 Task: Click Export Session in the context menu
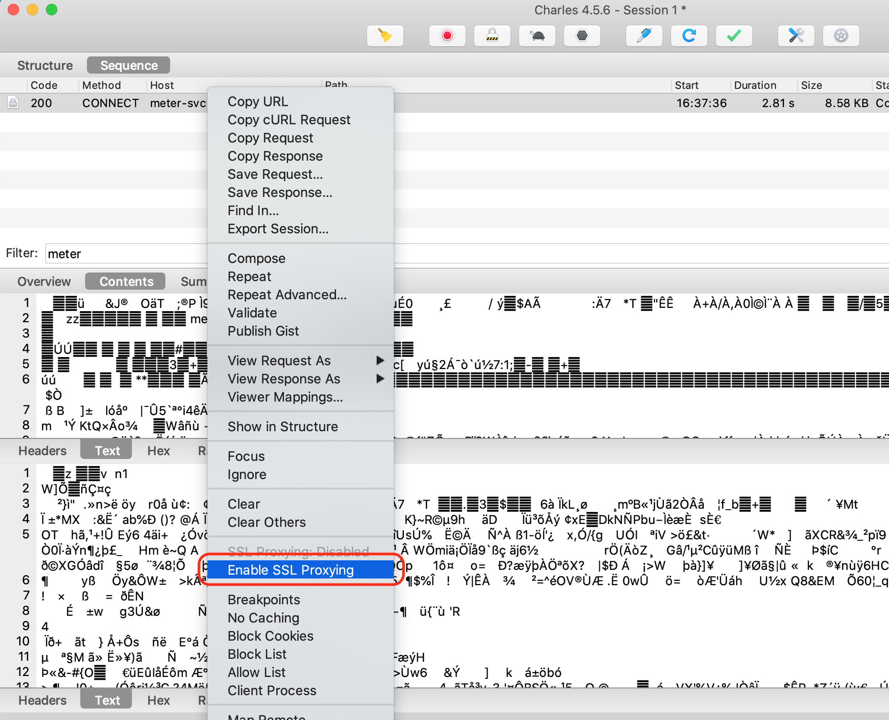tap(278, 229)
